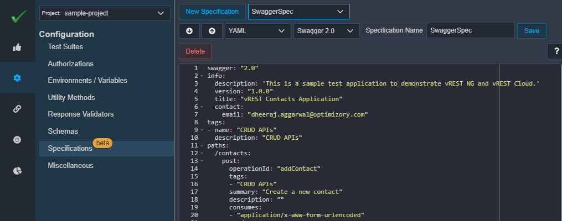Open Test Suites configuration item
The height and width of the screenshot is (221, 562).
(65, 47)
